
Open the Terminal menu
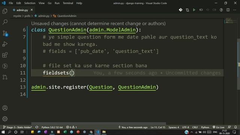pos(68,3)
